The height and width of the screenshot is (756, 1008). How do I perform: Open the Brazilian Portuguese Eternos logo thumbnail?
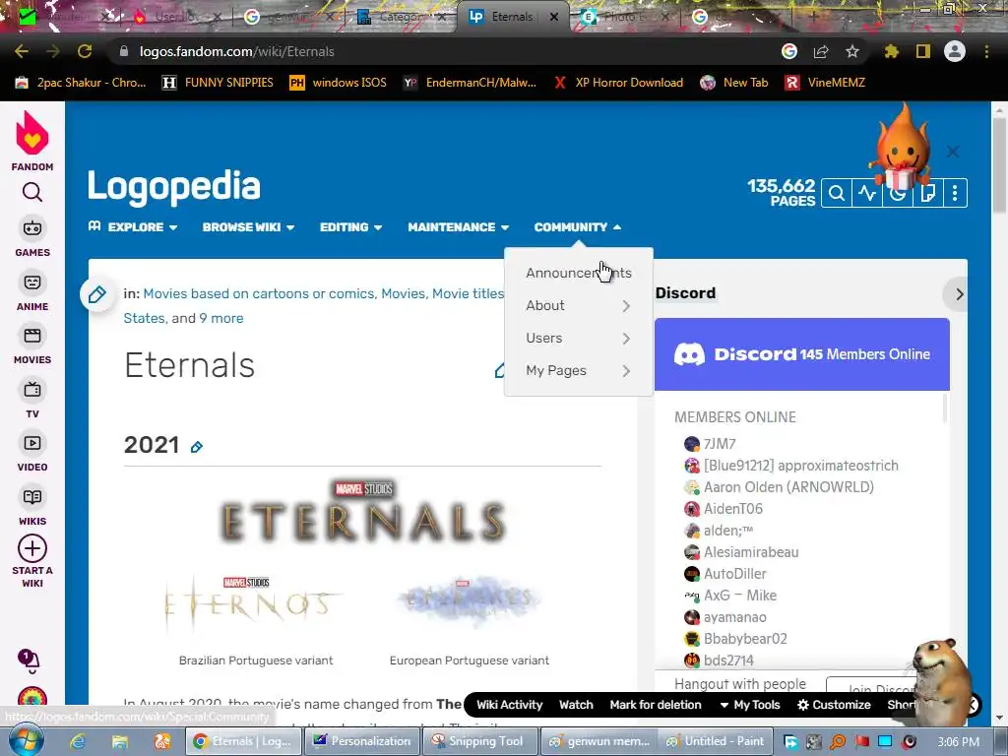pyautogui.click(x=255, y=603)
